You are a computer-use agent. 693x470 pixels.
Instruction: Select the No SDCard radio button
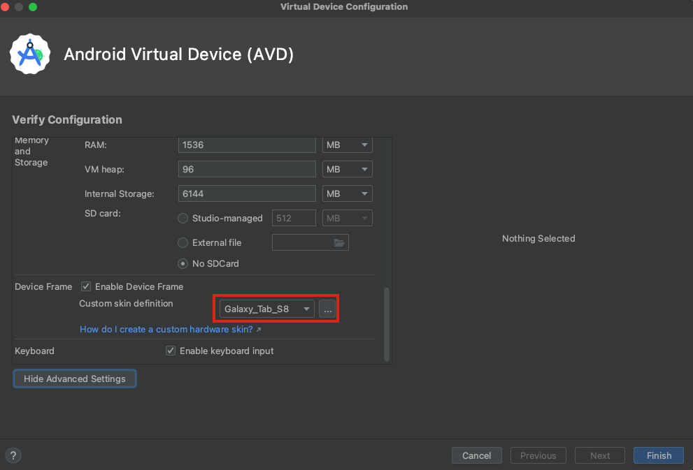pyautogui.click(x=183, y=263)
